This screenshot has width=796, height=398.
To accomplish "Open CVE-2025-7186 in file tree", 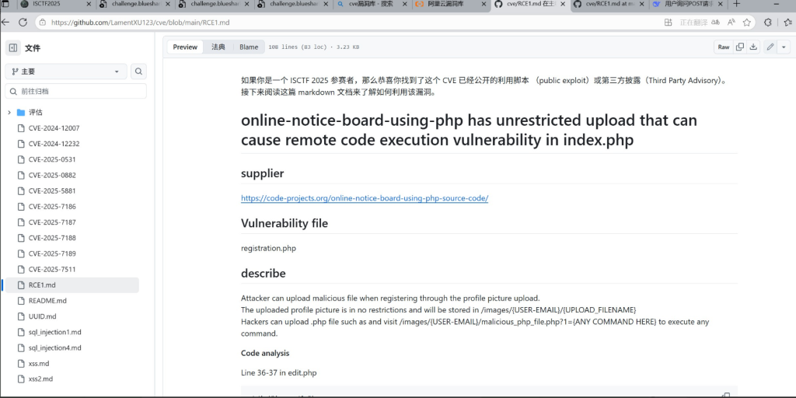I will point(52,207).
